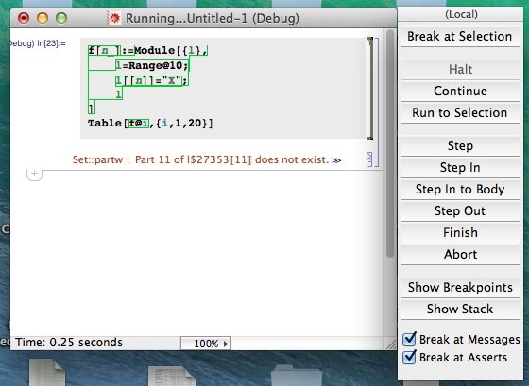The image size is (529, 386).
Task: Open message details via the » chevrons
Action: 336,160
